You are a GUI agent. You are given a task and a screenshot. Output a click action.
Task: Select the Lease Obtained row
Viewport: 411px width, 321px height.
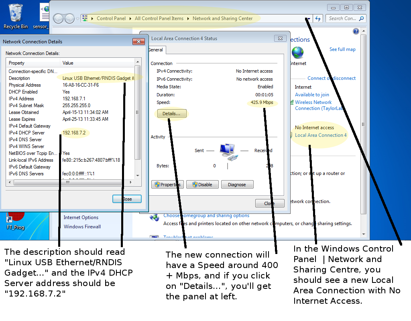[x=71, y=112]
